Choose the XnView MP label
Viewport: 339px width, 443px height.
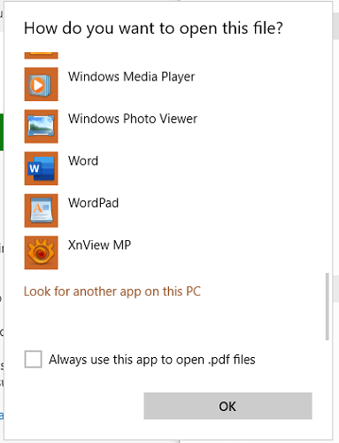click(99, 245)
